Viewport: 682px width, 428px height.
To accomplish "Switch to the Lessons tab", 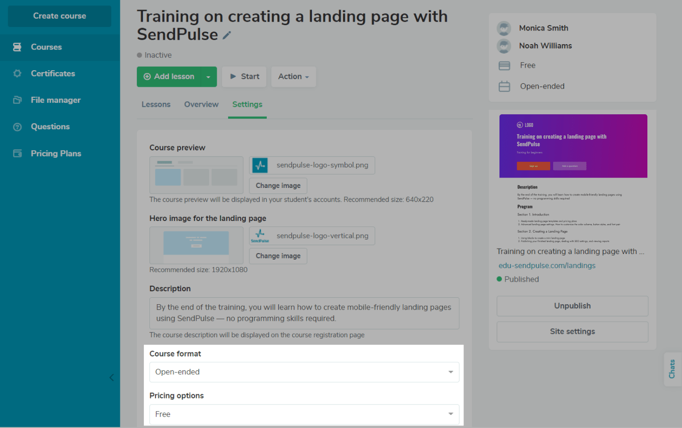I will point(156,104).
